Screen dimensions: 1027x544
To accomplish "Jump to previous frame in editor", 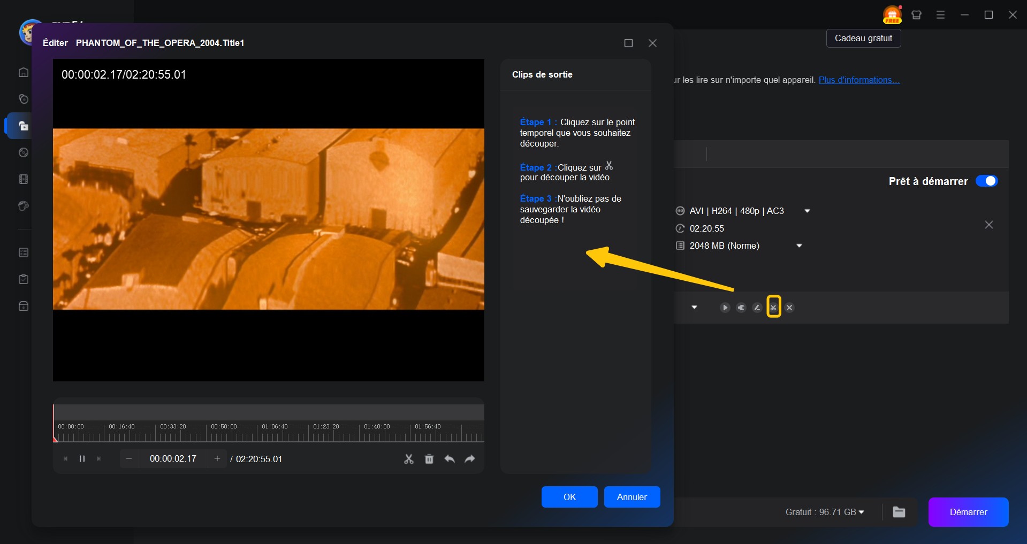I will point(65,459).
